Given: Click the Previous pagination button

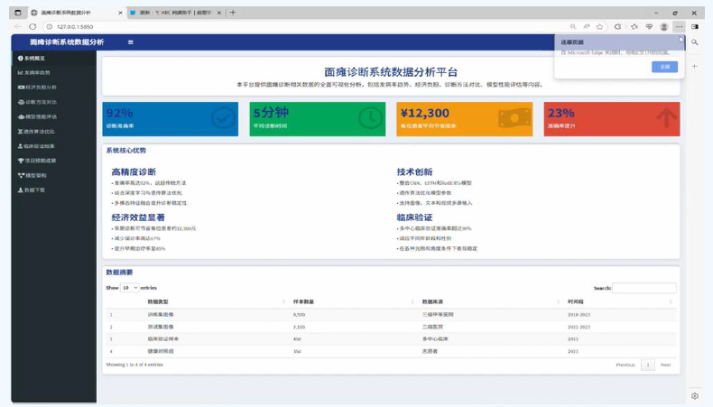Looking at the screenshot, I should click(x=625, y=365).
